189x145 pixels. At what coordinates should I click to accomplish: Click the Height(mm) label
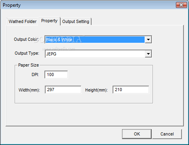coord(96,90)
